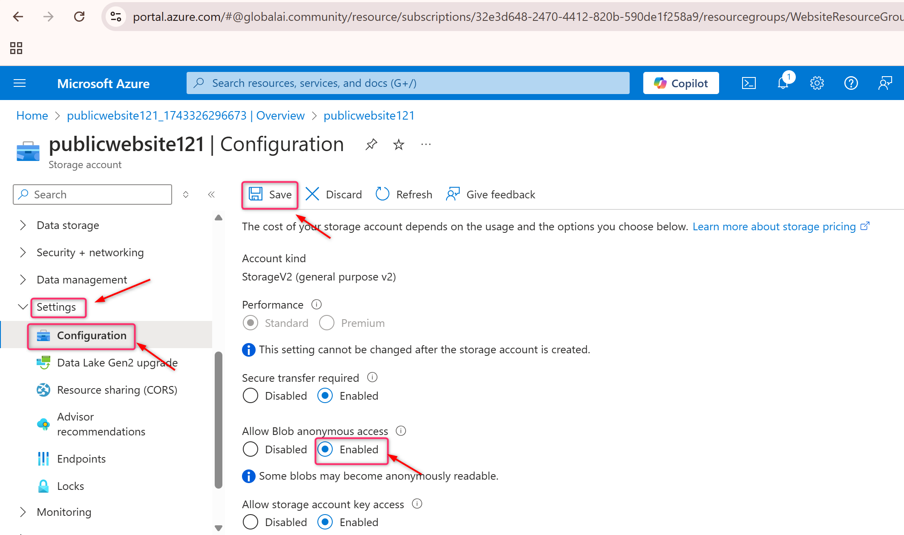Reload the page with the refresh icon
The width and height of the screenshot is (904, 535).
click(x=79, y=17)
